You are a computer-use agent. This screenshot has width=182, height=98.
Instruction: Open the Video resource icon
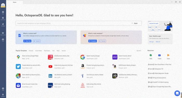pos(159,55)
